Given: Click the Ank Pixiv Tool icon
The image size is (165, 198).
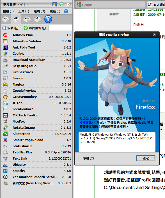Looking at the screenshot, I should coord(5,47).
